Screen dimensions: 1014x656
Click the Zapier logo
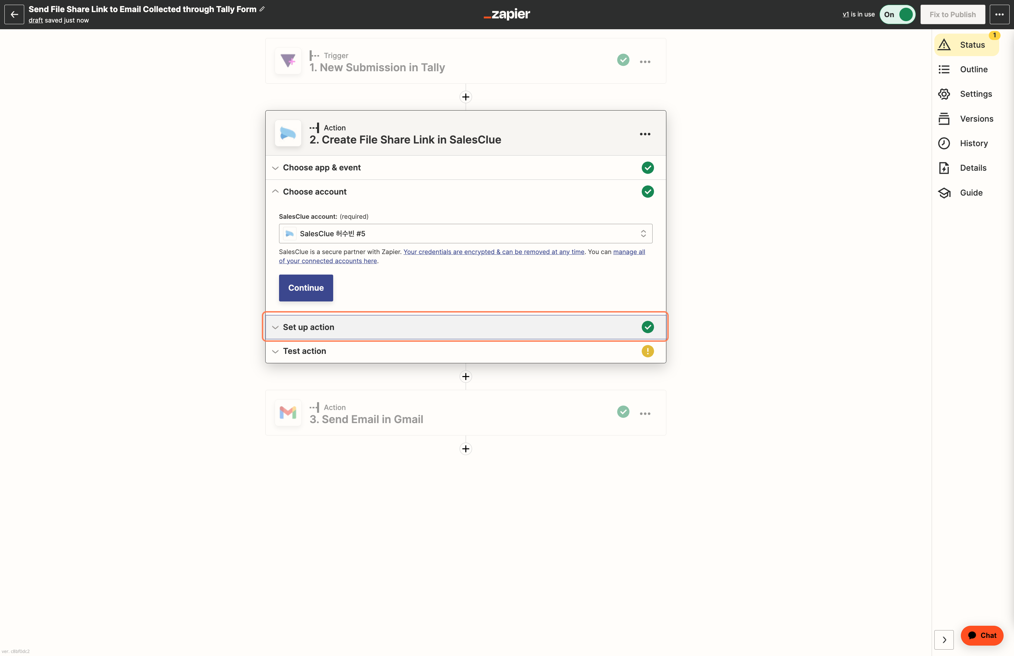(507, 14)
